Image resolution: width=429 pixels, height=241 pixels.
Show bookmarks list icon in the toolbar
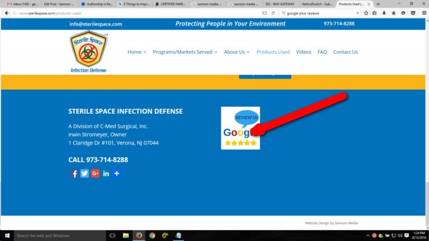(x=375, y=13)
